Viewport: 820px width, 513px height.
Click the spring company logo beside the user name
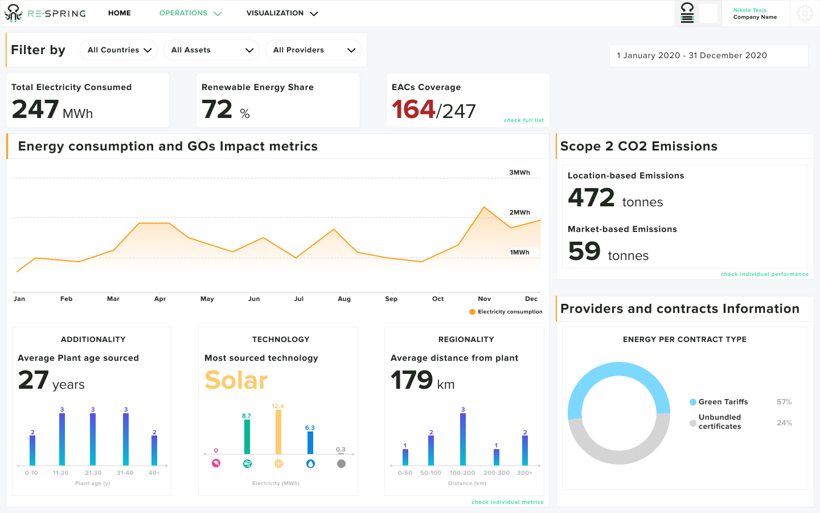pos(687,13)
